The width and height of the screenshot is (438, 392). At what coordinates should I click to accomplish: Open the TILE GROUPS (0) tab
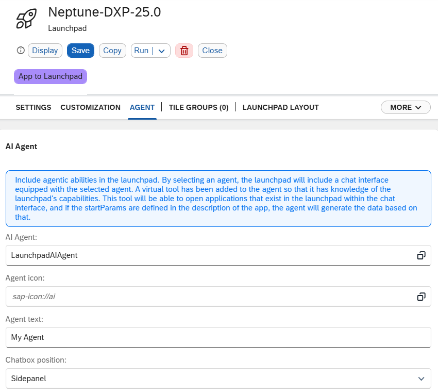click(198, 107)
